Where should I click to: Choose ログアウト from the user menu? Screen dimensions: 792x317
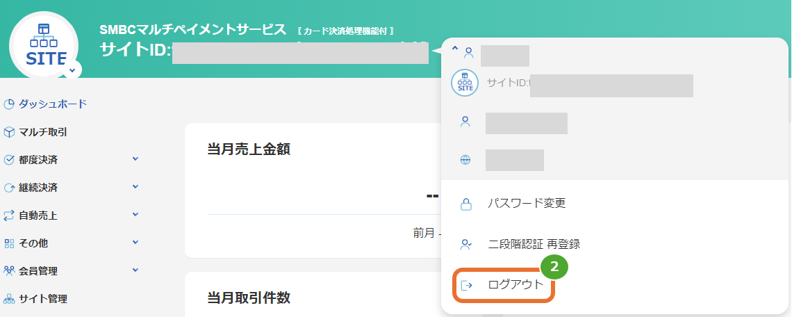coord(515,284)
